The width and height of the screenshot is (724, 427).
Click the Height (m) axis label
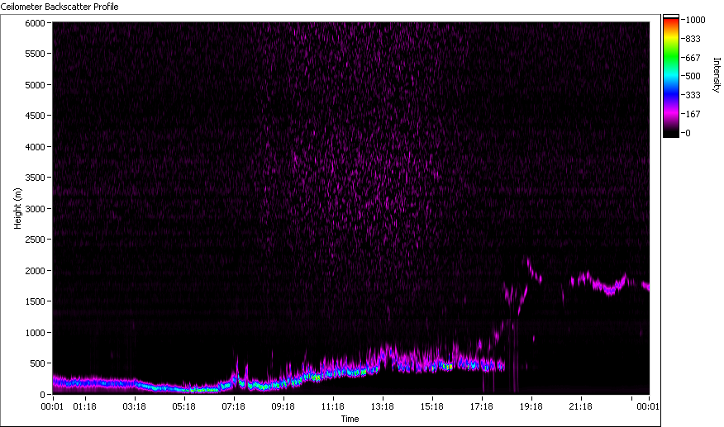(17, 208)
